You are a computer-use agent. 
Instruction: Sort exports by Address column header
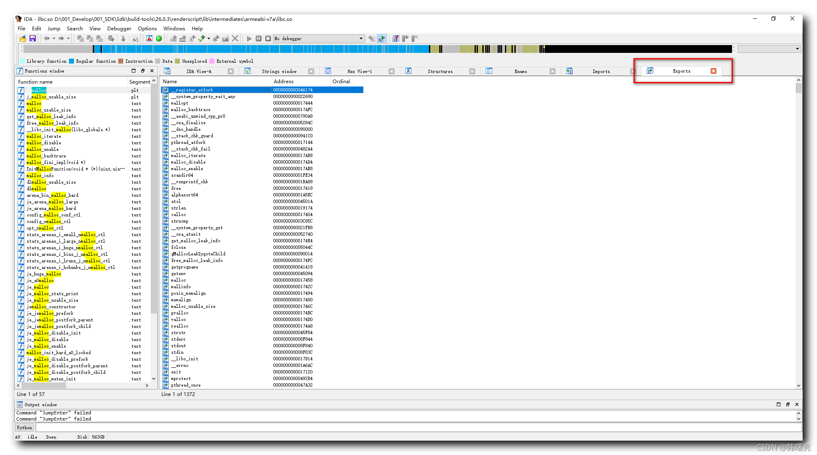tap(301, 82)
